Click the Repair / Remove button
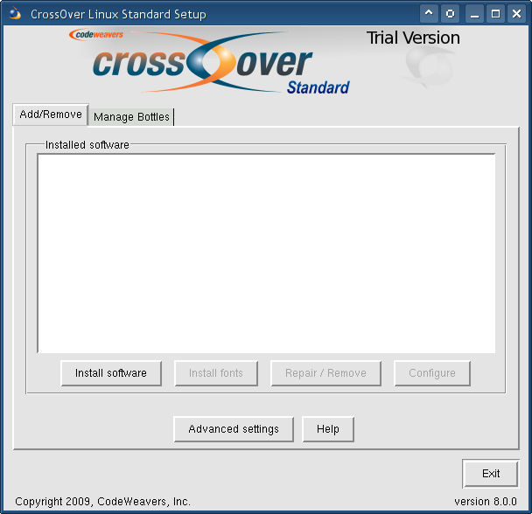This screenshot has width=532, height=514. pyautogui.click(x=325, y=373)
